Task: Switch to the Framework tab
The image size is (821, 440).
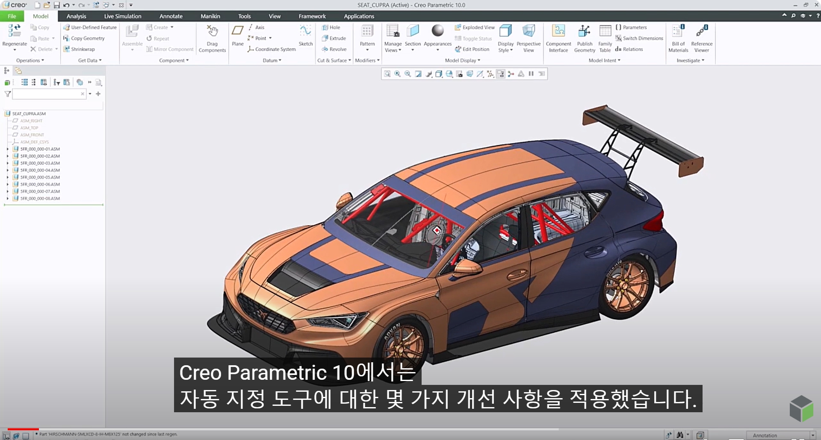Action: coord(312,16)
